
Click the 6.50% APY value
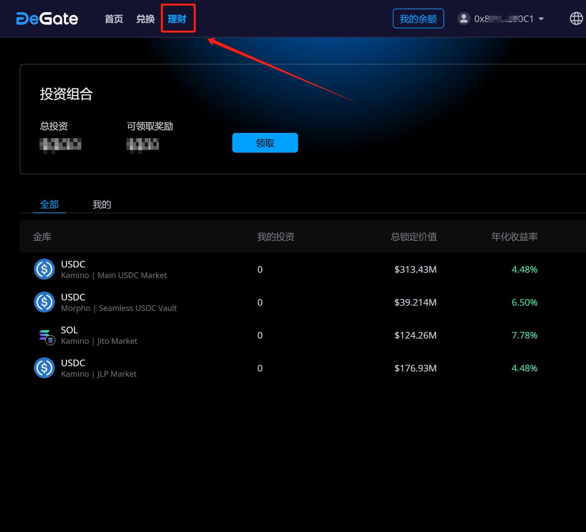(x=524, y=303)
